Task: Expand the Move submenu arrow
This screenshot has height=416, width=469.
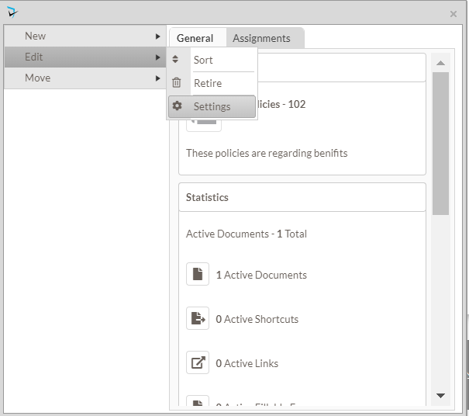Action: (x=158, y=78)
